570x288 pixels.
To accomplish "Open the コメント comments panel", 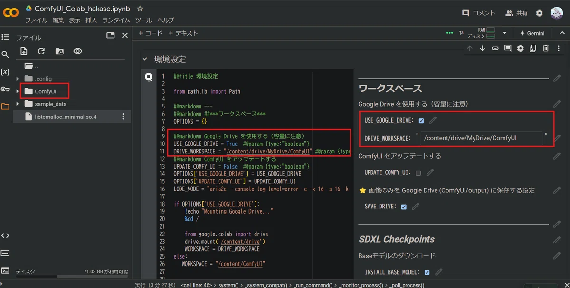I will click(x=478, y=13).
